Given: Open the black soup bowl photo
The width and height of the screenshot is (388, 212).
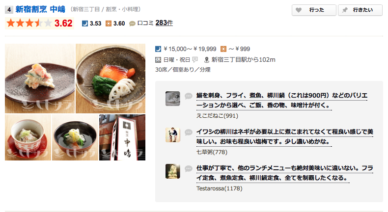Looking at the screenshot, I should point(75,137).
